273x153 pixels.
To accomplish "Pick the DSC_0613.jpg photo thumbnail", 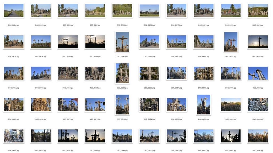I will [x=122, y=10].
